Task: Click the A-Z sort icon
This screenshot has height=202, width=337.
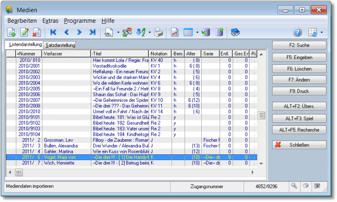Action: [x=141, y=32]
